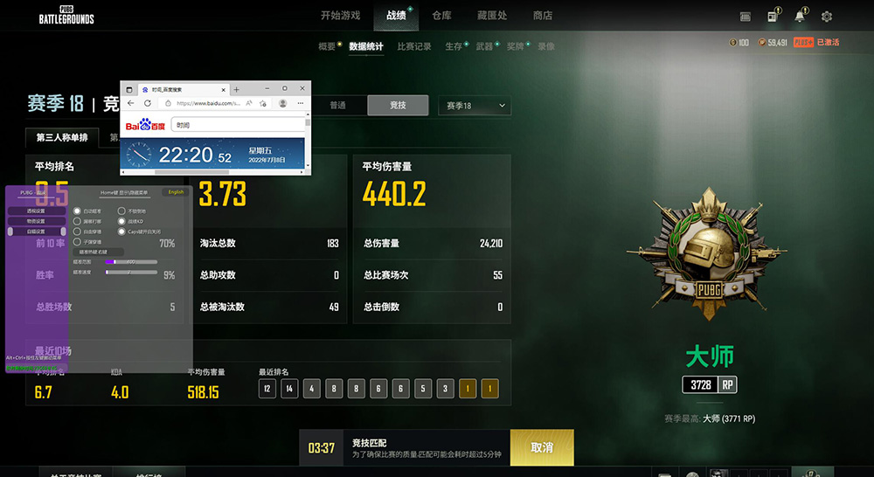The image size is (874, 477).
Task: Expand the 赛季18 season dropdown
Action: point(475,106)
